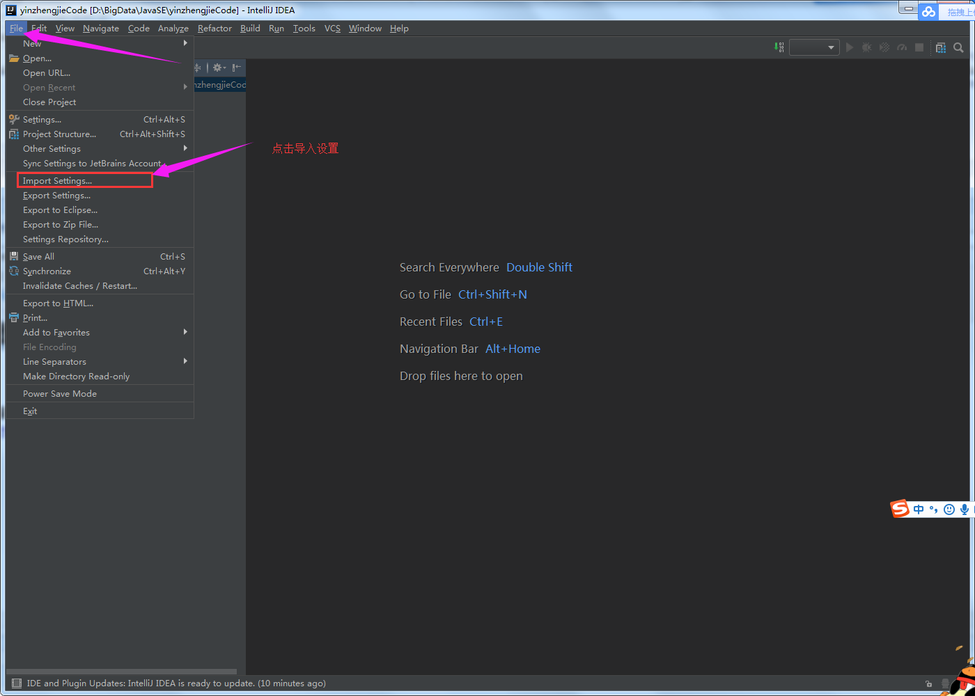Click the hide project panel icon
975x696 pixels.
(237, 68)
